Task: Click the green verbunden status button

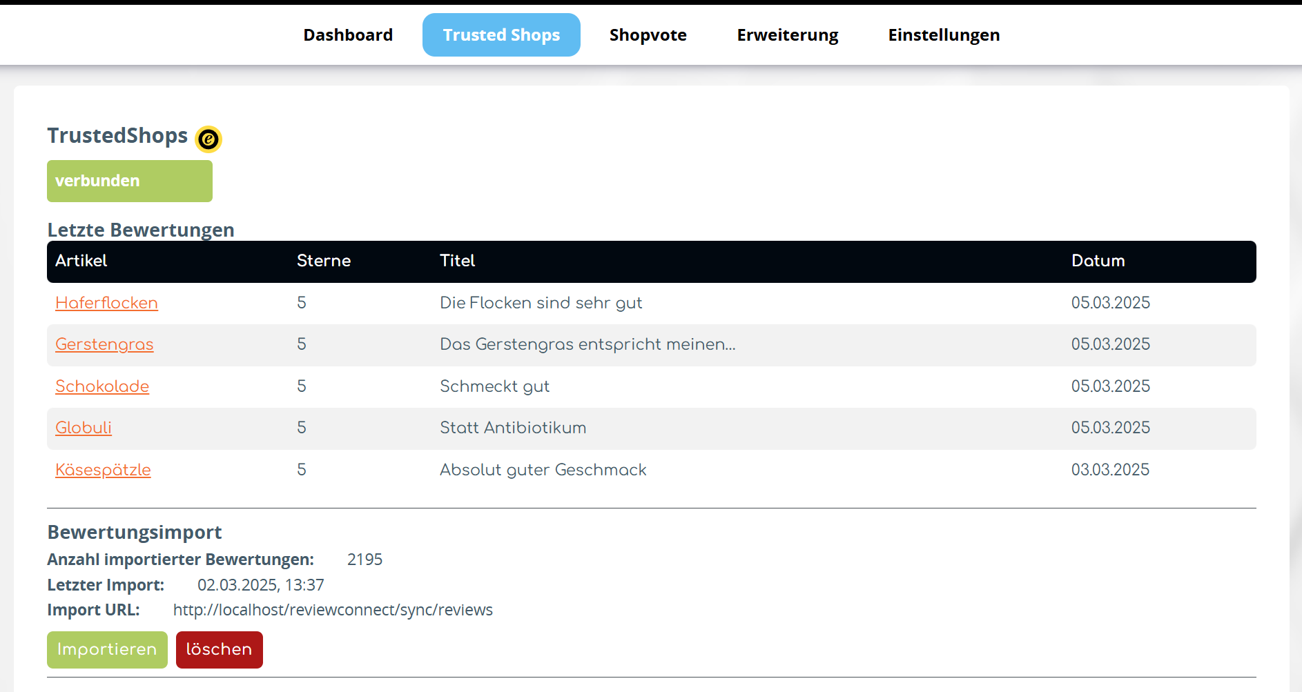Action: pos(130,181)
